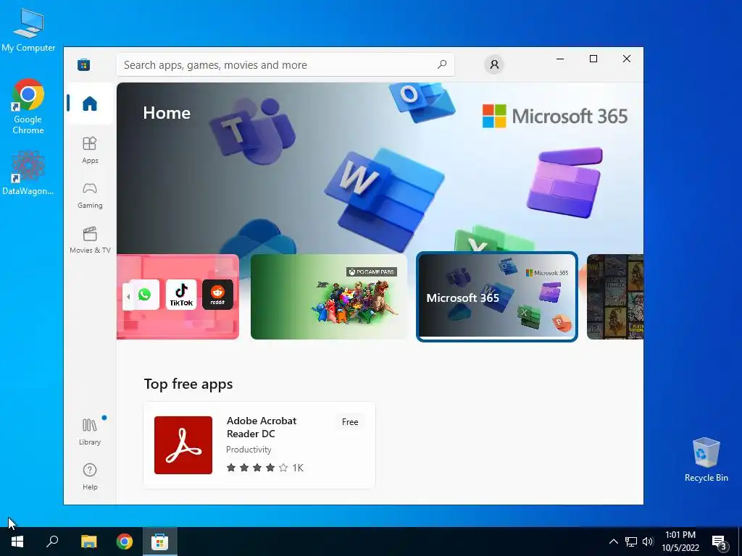742x556 pixels.
Task: Click the Adobe Acrobat Reader DC title
Action: [262, 427]
